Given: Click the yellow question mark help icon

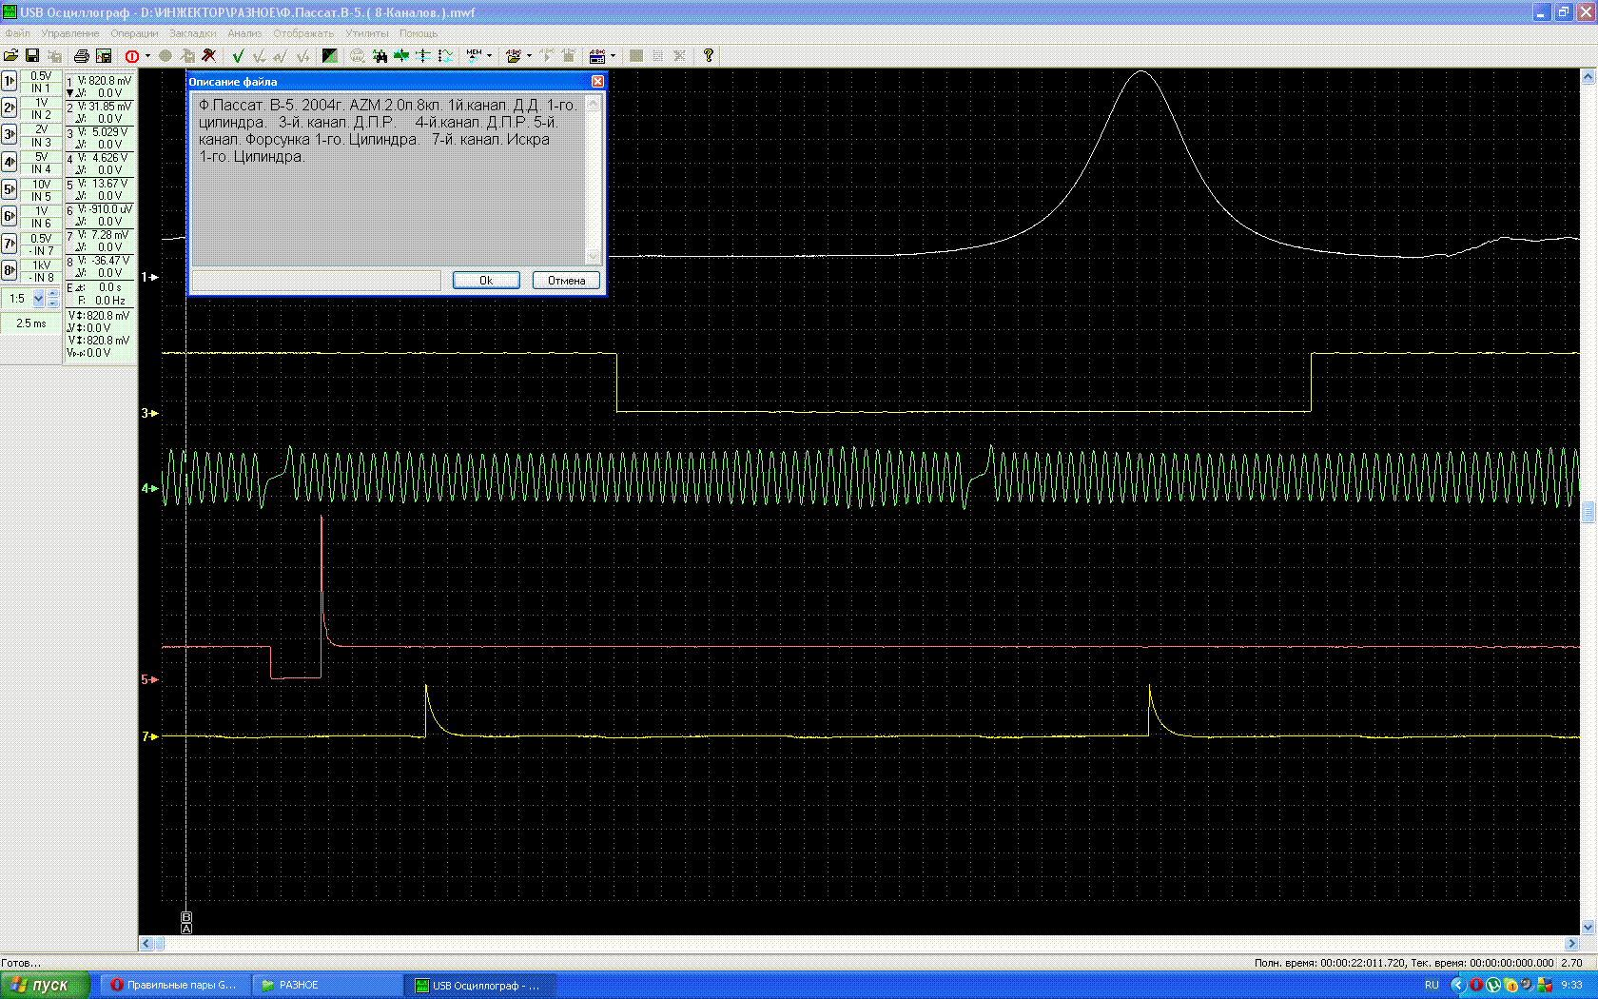Looking at the screenshot, I should coord(709,56).
